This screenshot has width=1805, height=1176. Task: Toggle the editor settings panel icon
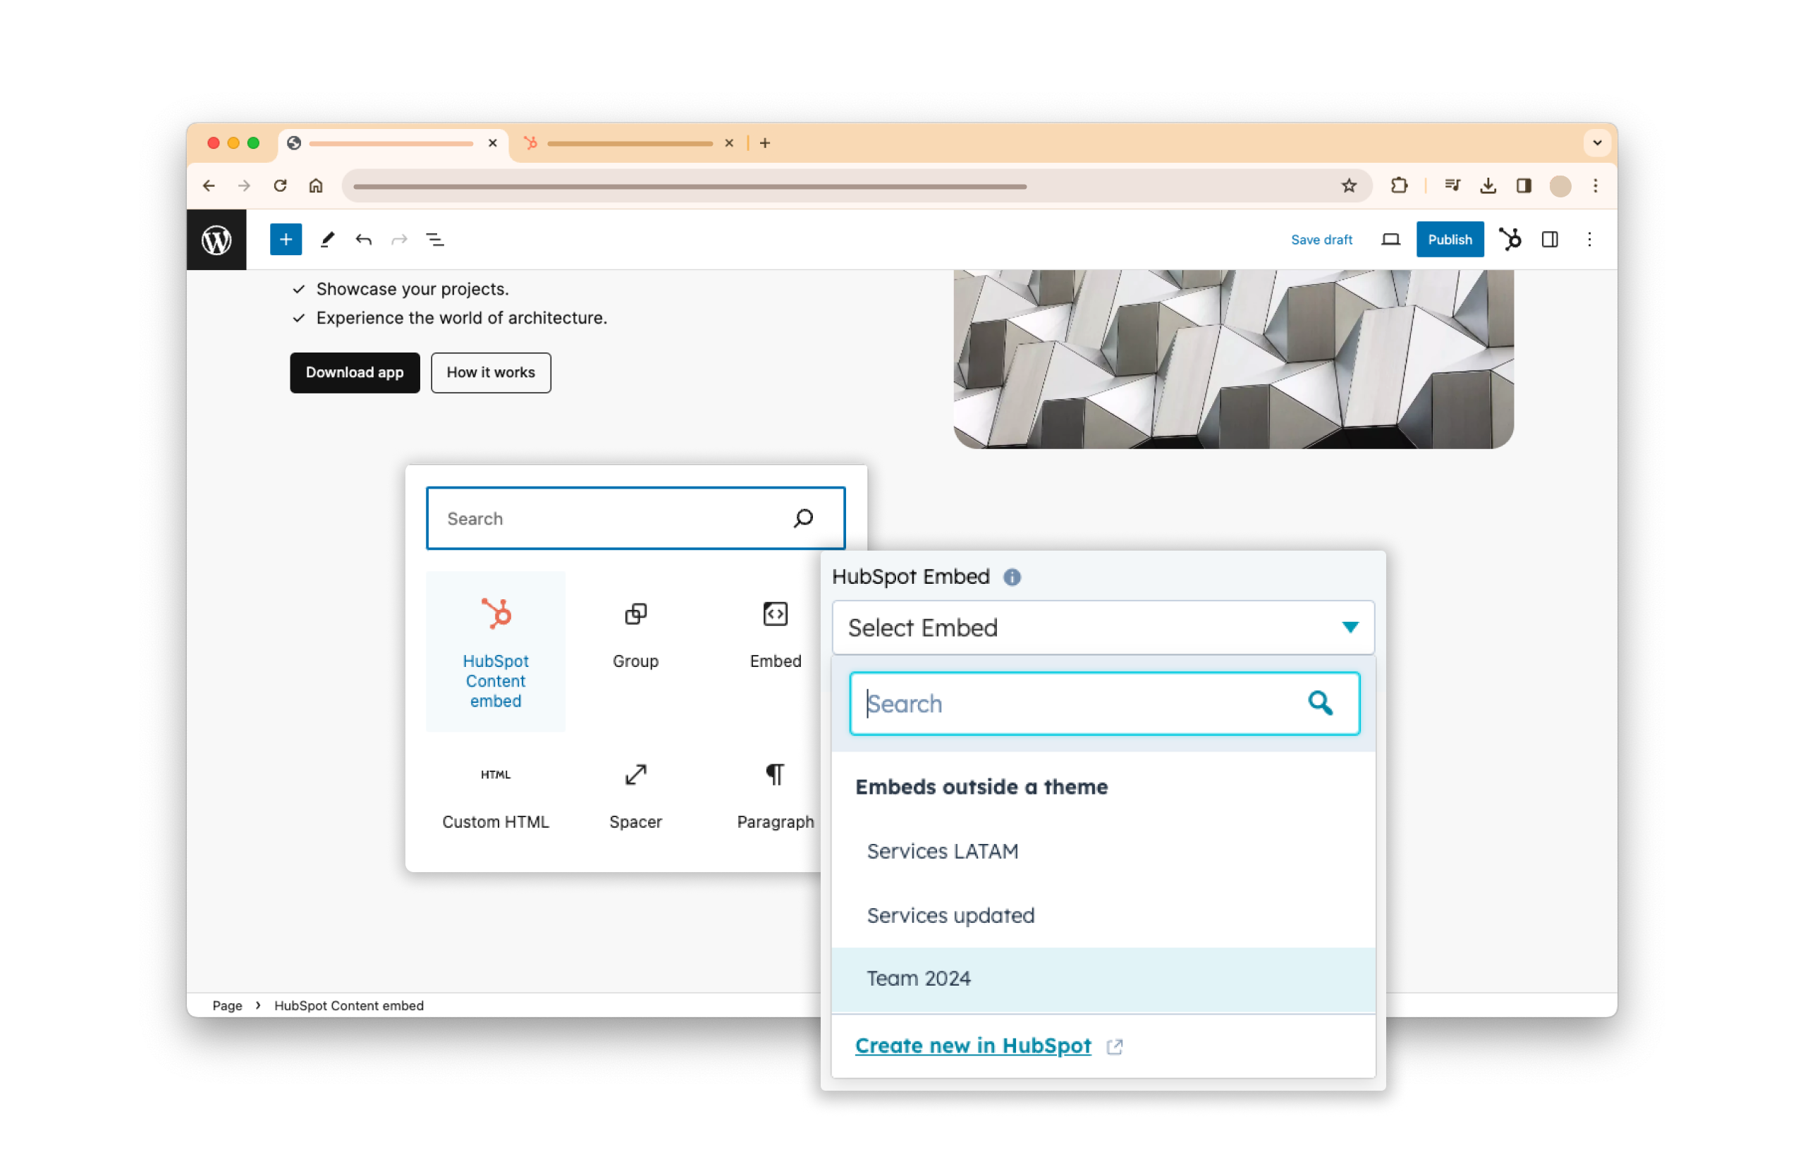pyautogui.click(x=1551, y=238)
